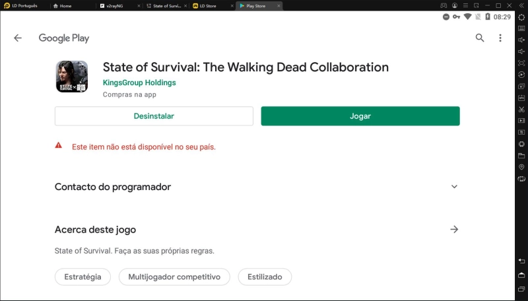Viewport: 528px width, 301px height.
Task: Expand Contacto do programador section
Action: pos(454,187)
